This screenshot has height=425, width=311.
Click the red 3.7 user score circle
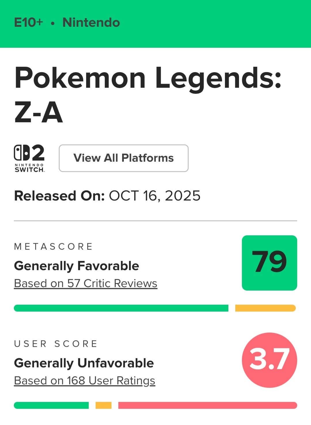pos(269,360)
